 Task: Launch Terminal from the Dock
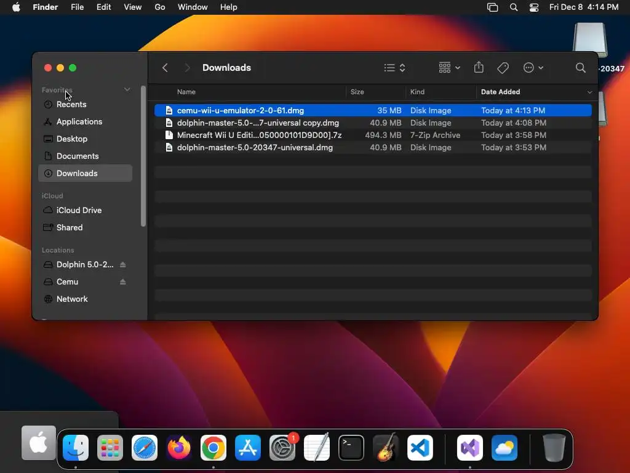(x=351, y=447)
